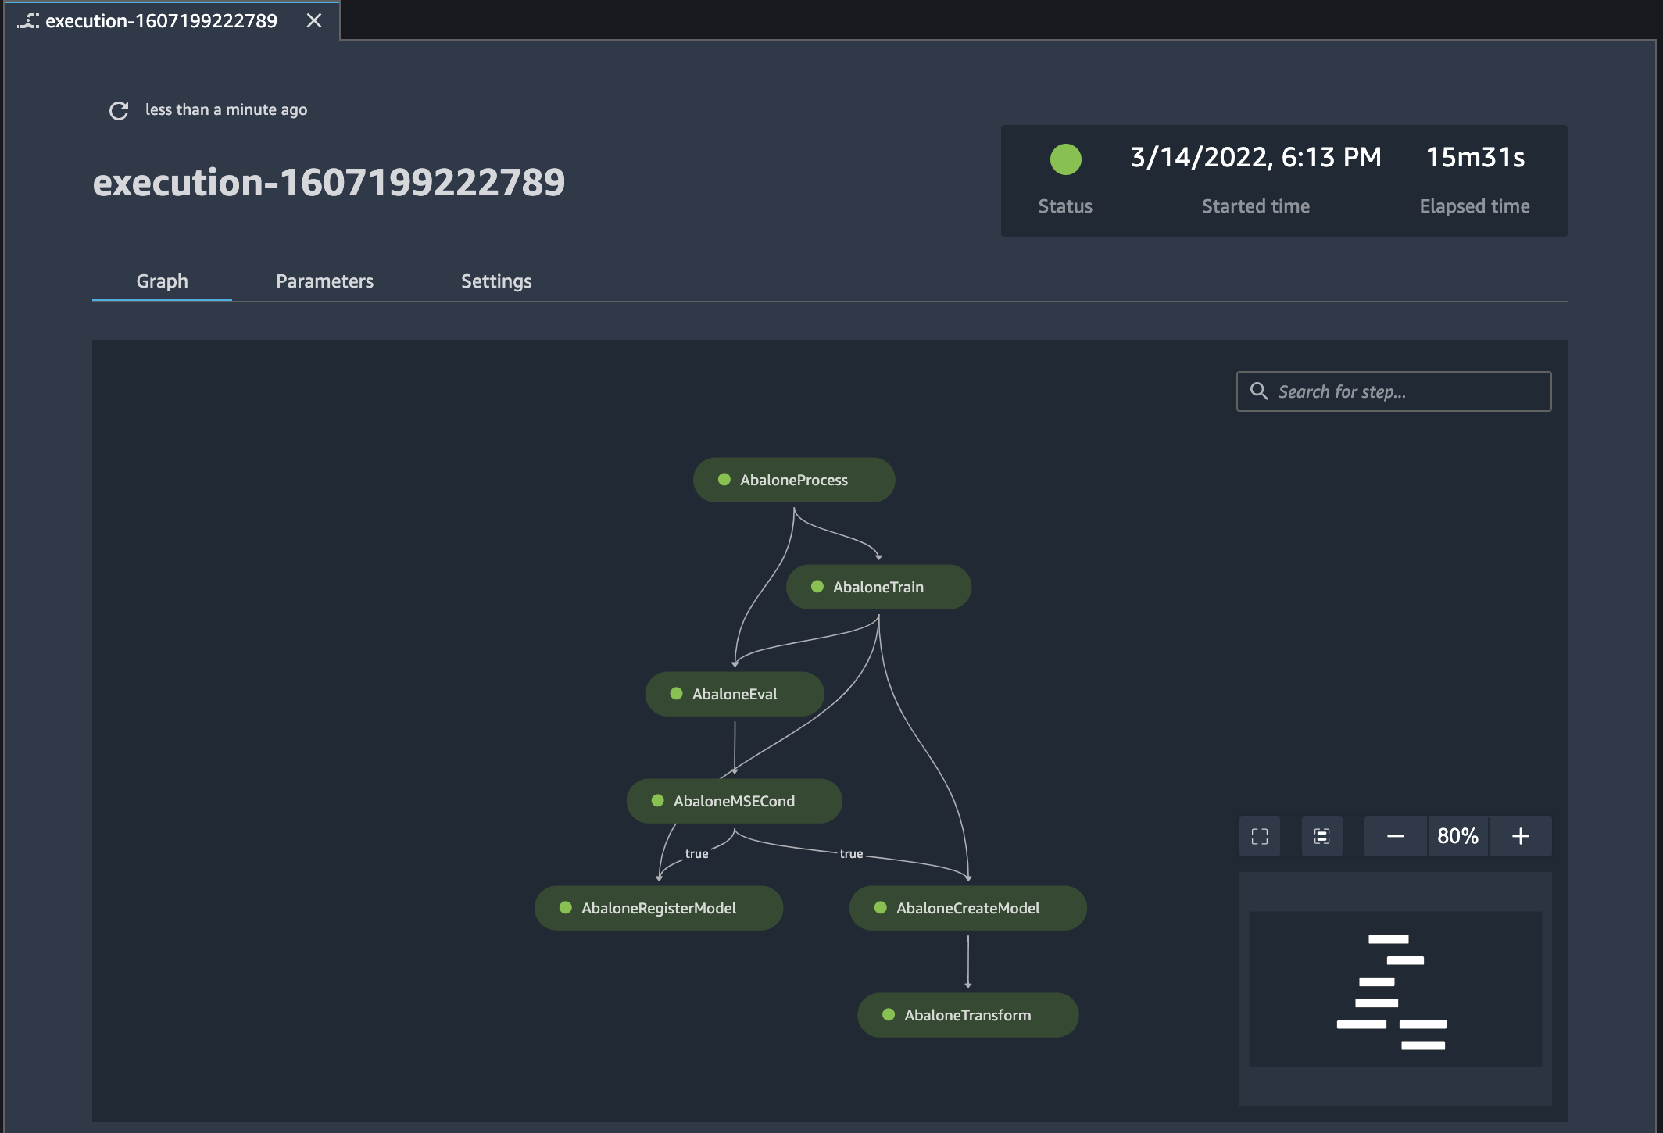Select the AbalonRegisterModel node
The image size is (1663, 1133).
(x=656, y=907)
